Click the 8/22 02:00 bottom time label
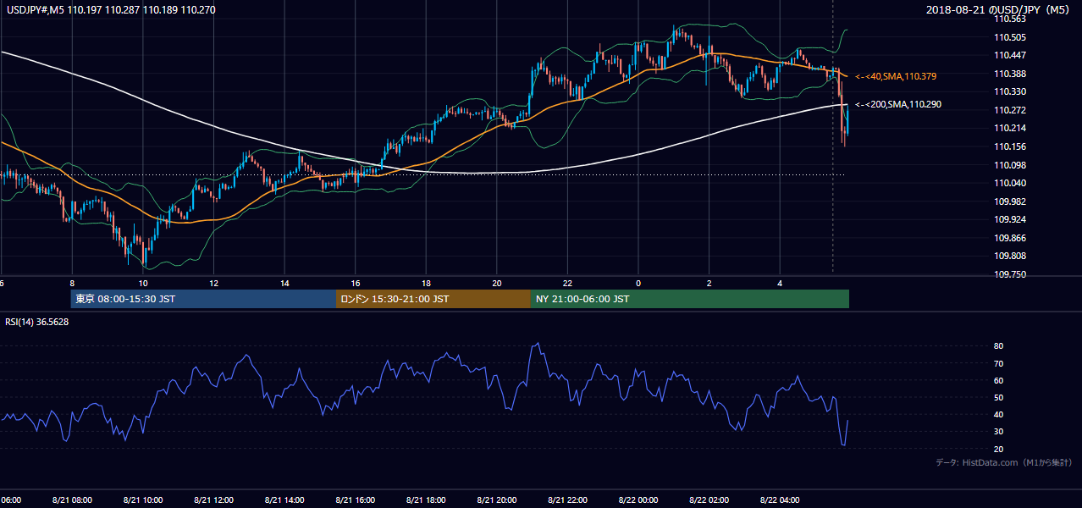Viewport: 1082px width, 508px height. coord(709,500)
